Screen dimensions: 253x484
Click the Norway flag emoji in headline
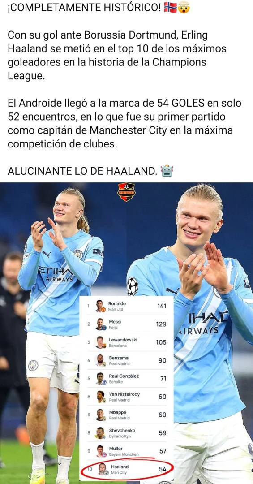170,7
